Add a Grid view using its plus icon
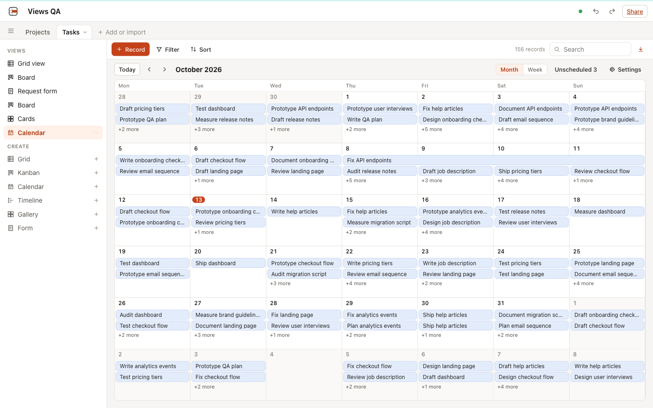 (96, 159)
